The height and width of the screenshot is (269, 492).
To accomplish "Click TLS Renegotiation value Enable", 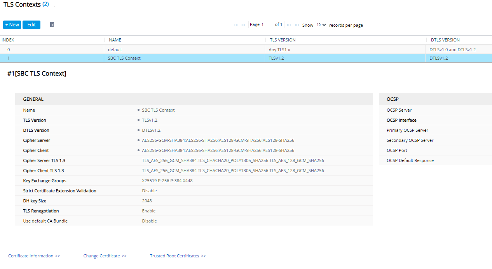I will click(149, 211).
